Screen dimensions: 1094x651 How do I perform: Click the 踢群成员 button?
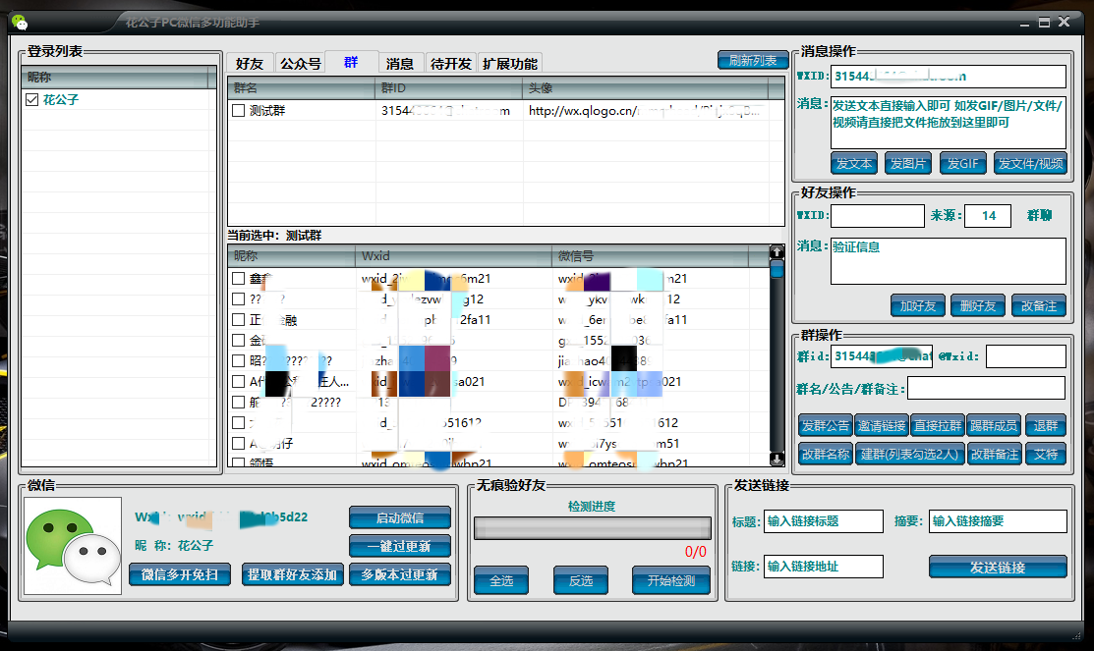pos(994,426)
